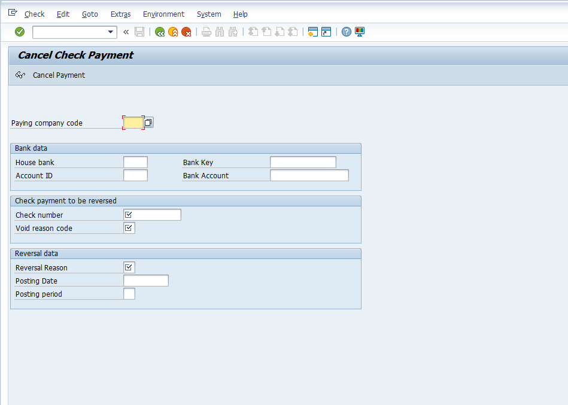Click the Check payment to be reversed header
Viewport: 568px width, 405px height.
click(186, 201)
